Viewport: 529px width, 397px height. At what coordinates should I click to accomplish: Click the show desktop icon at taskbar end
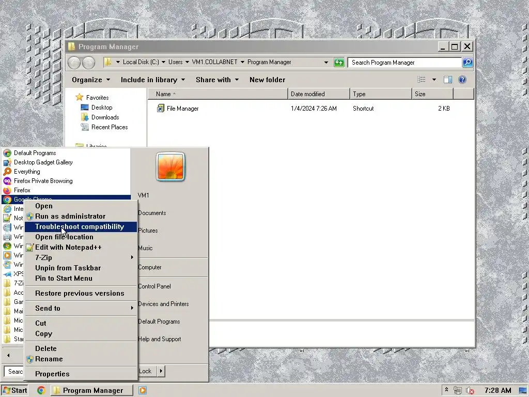523,391
